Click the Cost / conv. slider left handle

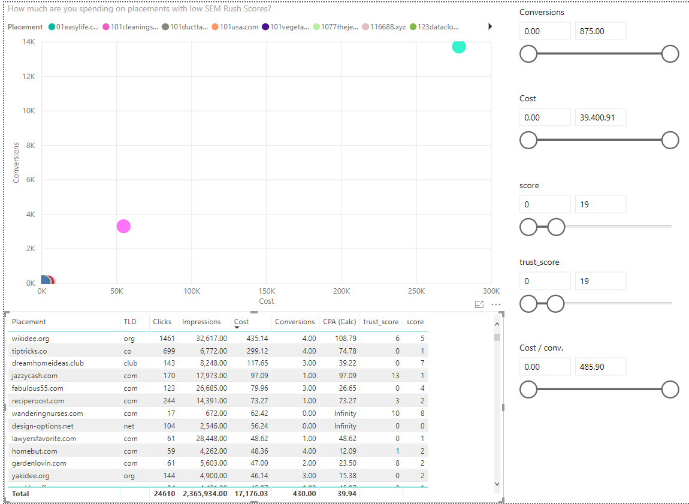coord(528,390)
